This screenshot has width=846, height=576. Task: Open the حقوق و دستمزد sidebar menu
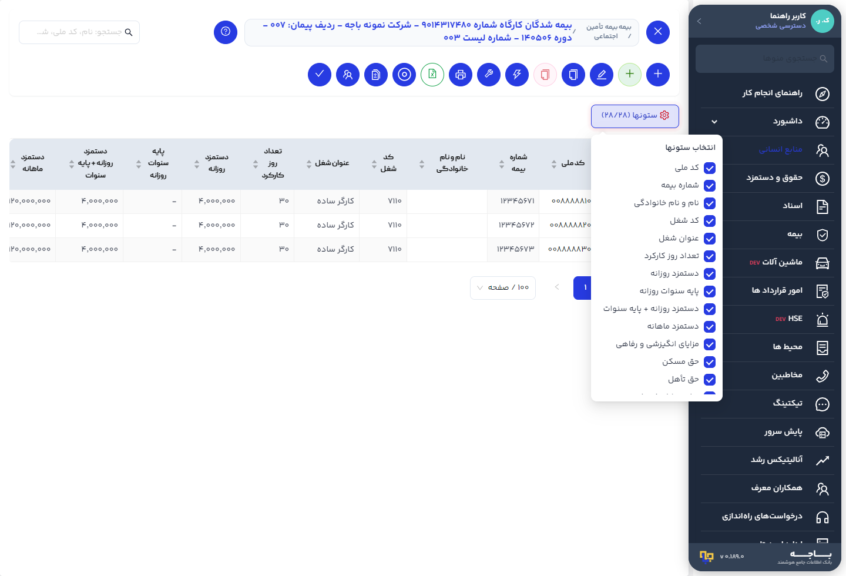click(x=766, y=178)
